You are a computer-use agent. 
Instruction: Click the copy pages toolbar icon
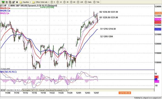coord(10,2)
